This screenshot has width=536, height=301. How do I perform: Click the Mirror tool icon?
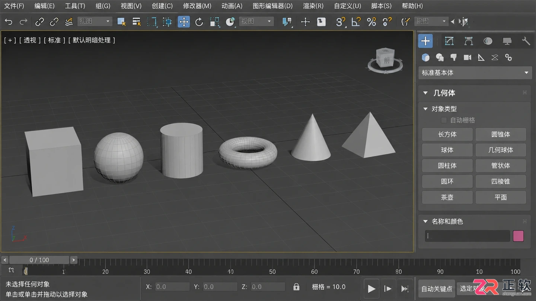pyautogui.click(x=463, y=22)
